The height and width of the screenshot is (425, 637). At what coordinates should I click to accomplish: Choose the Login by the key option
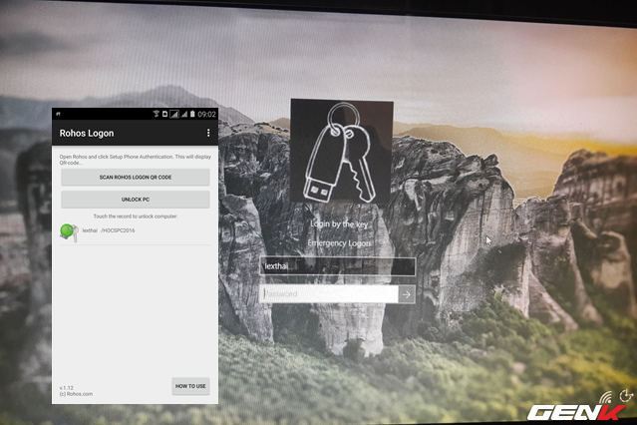coord(339,224)
